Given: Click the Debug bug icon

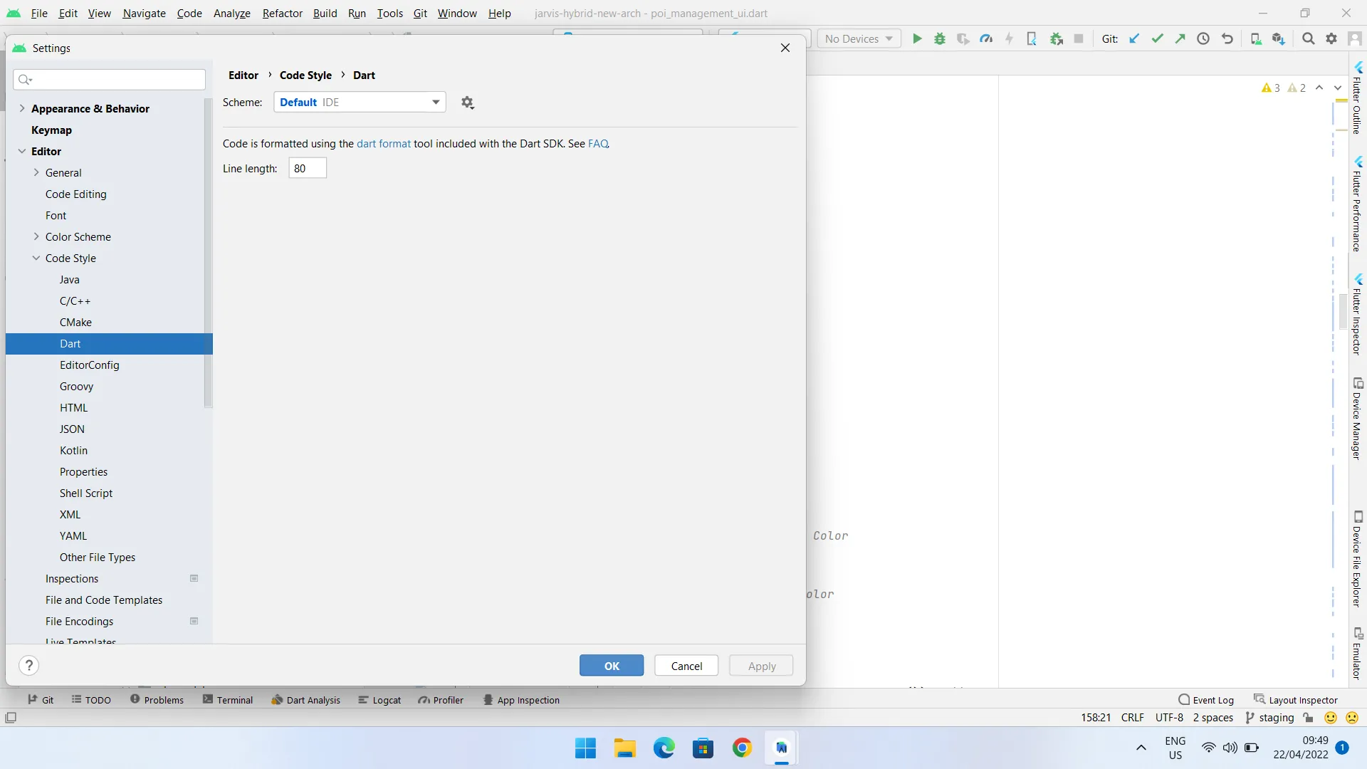Looking at the screenshot, I should [940, 39].
